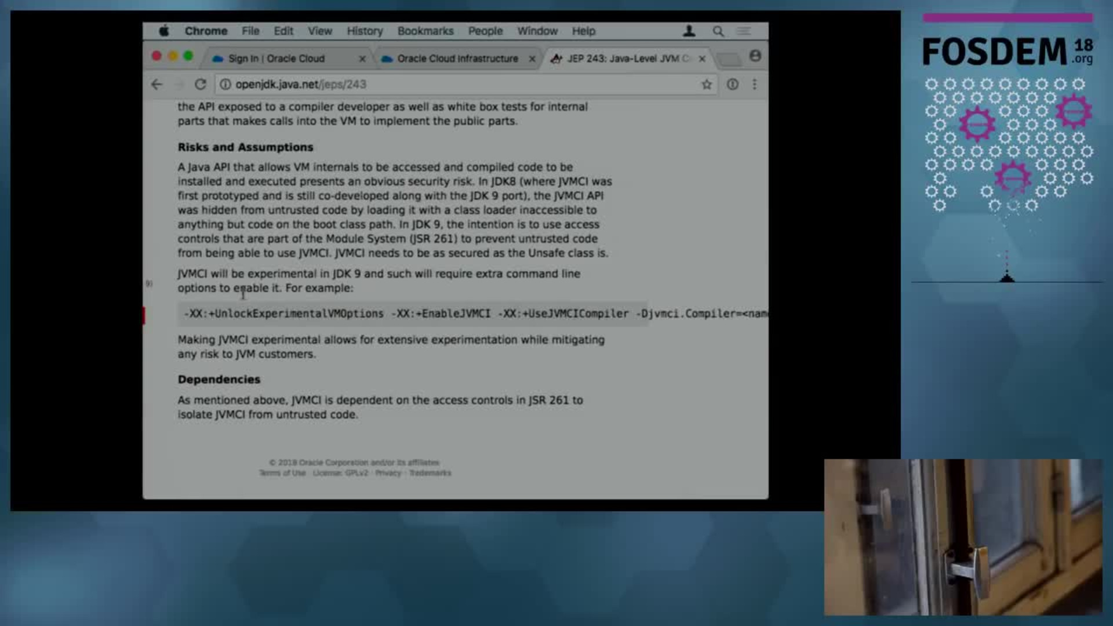Click the search magnifier icon in menu bar
Viewport: 1113px width, 626px height.
718,31
